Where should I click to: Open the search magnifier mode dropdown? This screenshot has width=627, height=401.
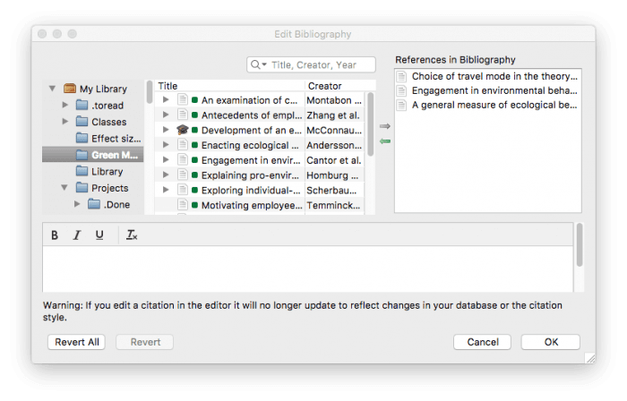click(x=258, y=64)
